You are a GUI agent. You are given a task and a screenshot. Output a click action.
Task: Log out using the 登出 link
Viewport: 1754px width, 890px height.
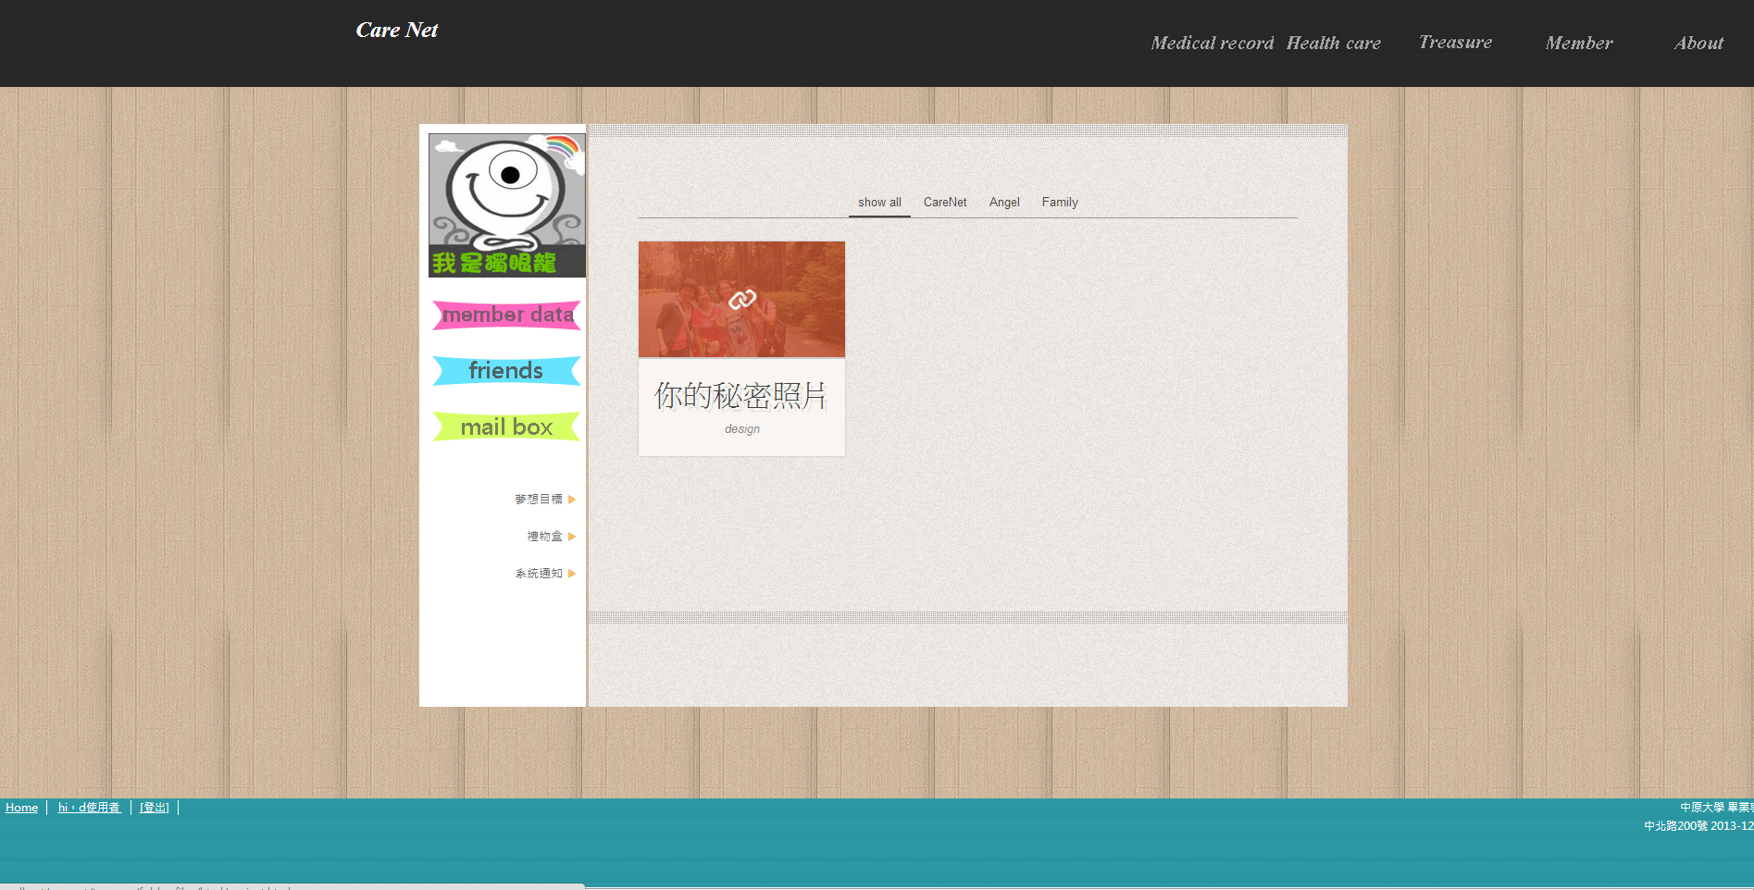pyautogui.click(x=155, y=808)
